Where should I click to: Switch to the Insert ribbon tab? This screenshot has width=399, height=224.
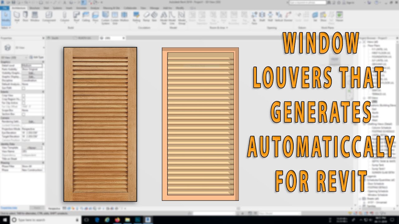(69, 8)
